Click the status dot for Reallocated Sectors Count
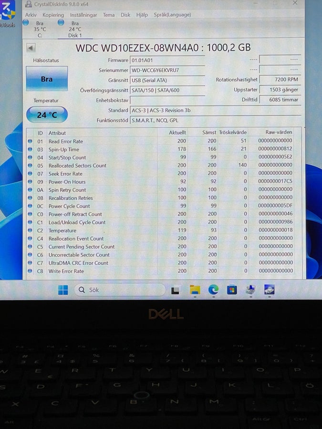The height and width of the screenshot is (429, 322). click(30, 165)
